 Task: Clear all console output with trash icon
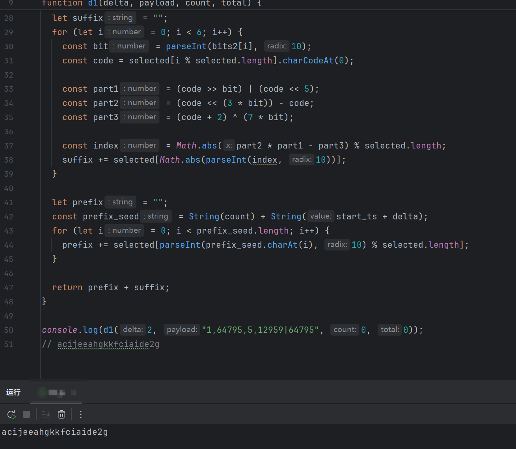[61, 414]
